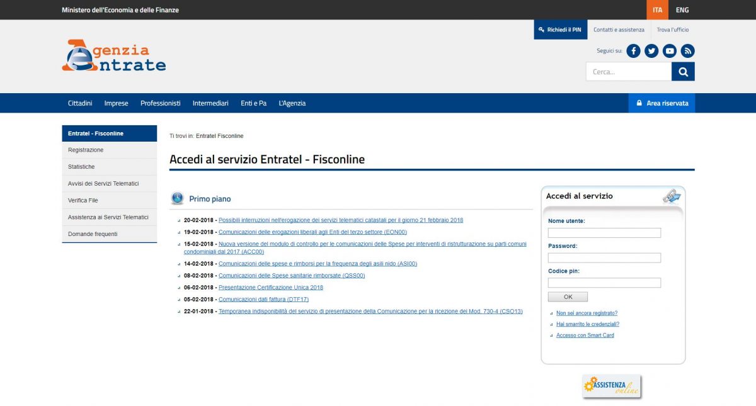Open news on asili nido (ASI00)

pyautogui.click(x=318, y=264)
